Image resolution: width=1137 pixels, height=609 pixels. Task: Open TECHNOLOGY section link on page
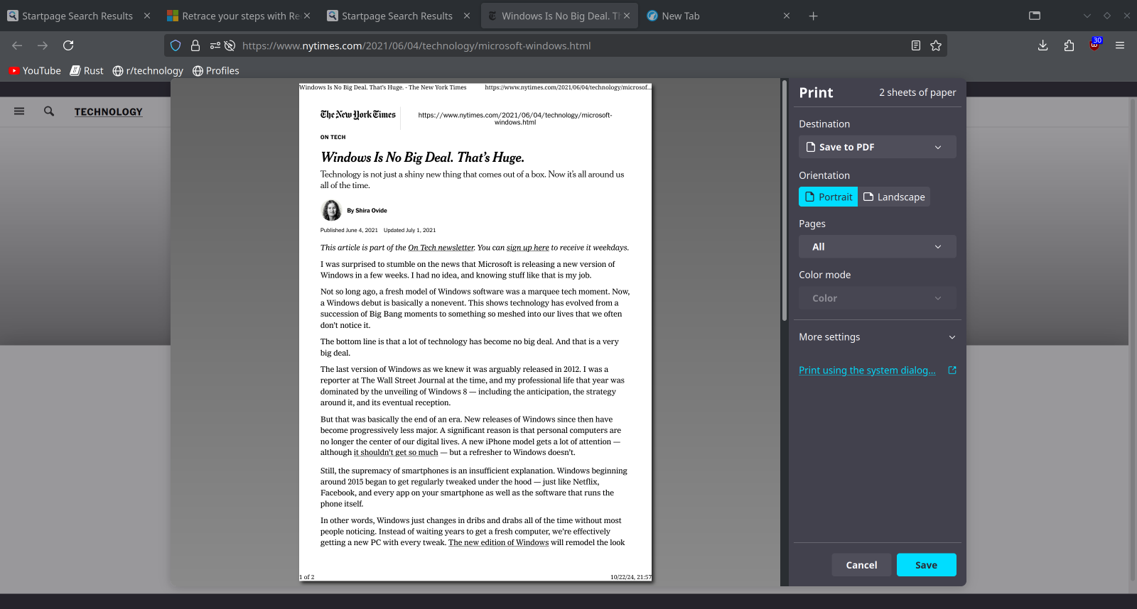pyautogui.click(x=108, y=111)
